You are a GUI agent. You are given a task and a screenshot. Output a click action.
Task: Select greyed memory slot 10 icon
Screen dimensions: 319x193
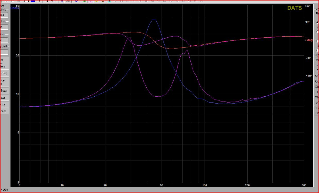140,1
